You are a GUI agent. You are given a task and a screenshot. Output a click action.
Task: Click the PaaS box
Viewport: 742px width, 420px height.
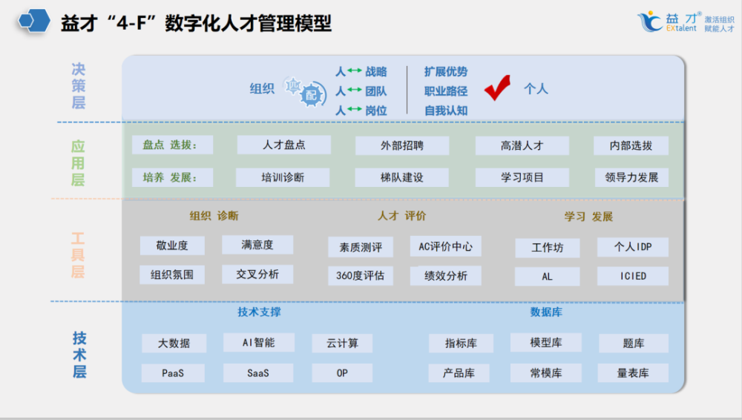pyautogui.click(x=173, y=373)
